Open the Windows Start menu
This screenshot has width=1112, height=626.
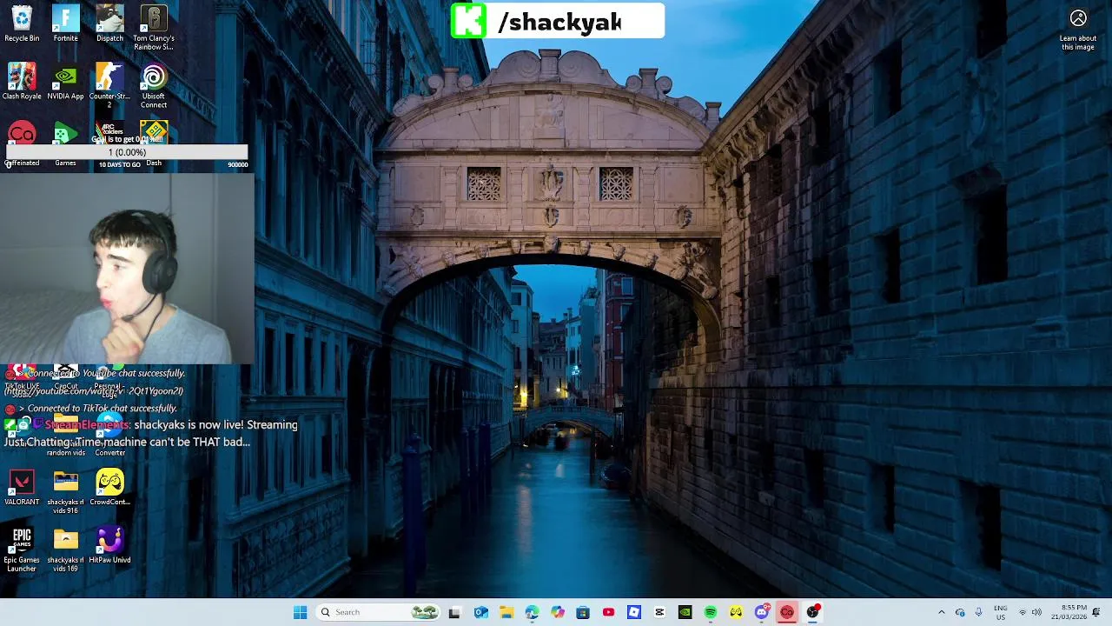click(x=300, y=612)
